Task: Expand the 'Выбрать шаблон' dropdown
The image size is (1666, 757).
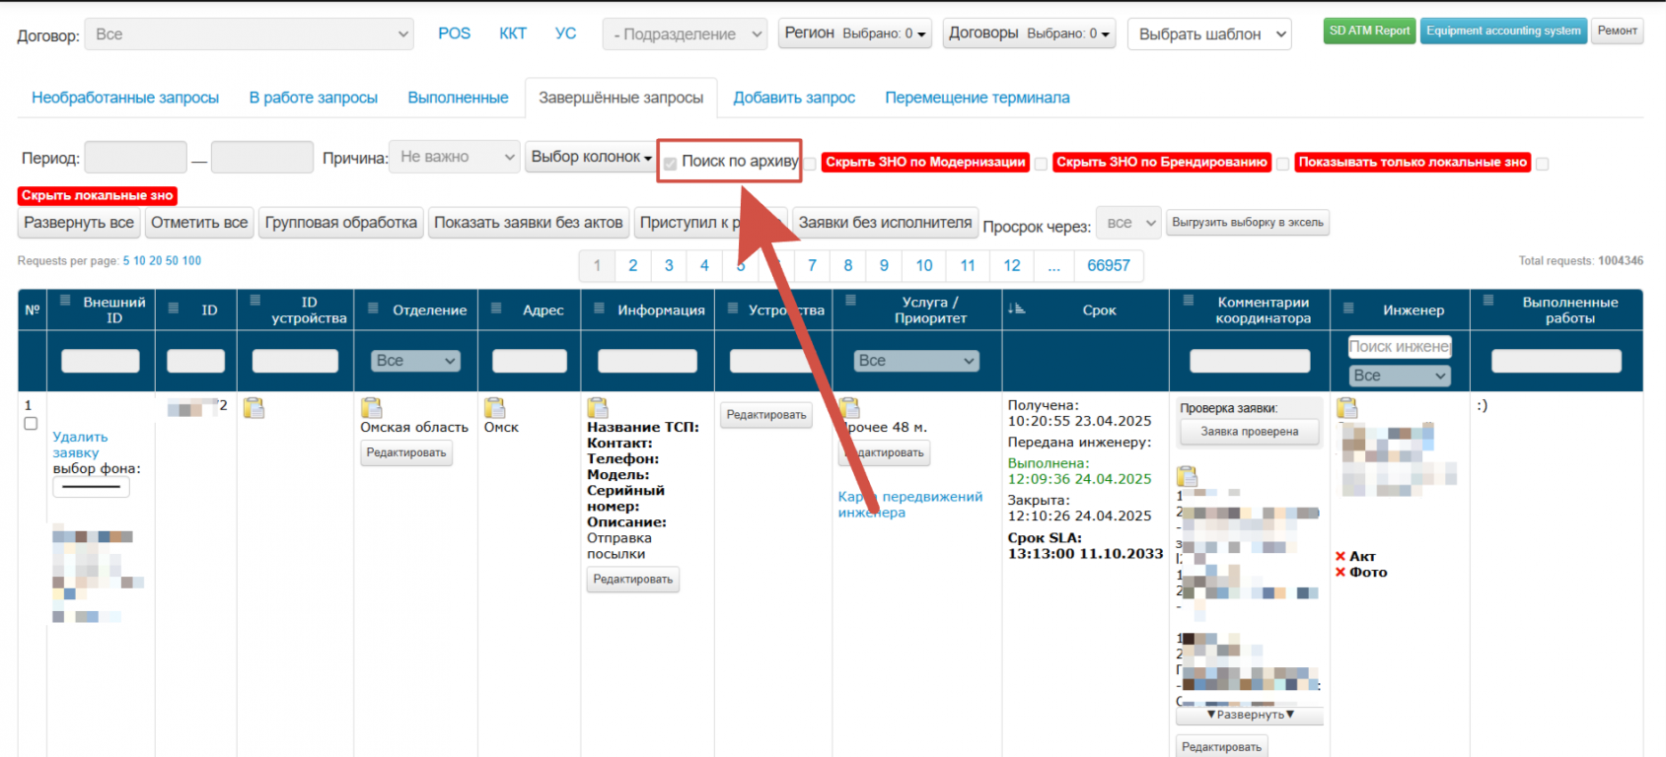Action: coord(1209,34)
